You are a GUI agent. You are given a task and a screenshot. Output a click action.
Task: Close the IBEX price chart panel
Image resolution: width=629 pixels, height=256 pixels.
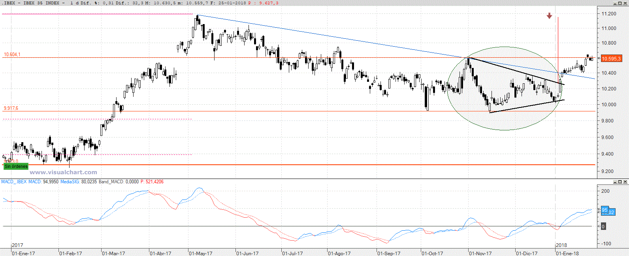click(x=625, y=3)
